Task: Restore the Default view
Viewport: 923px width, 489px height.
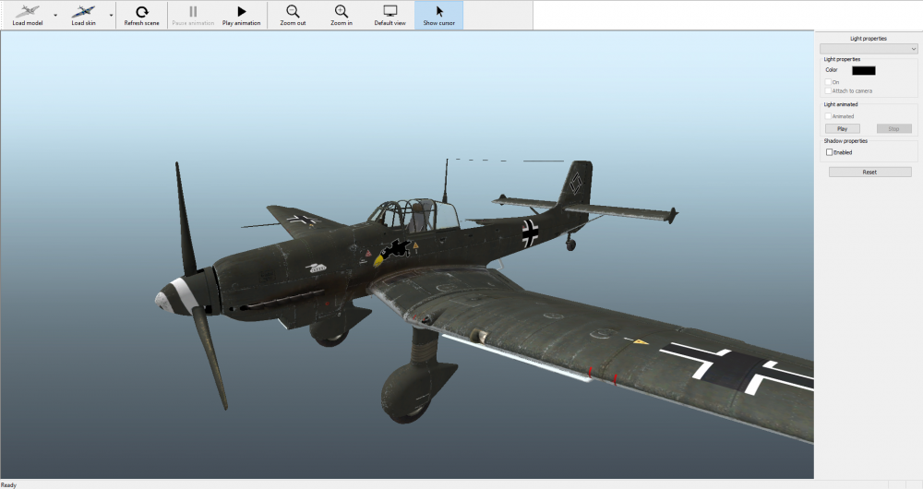Action: [390, 16]
